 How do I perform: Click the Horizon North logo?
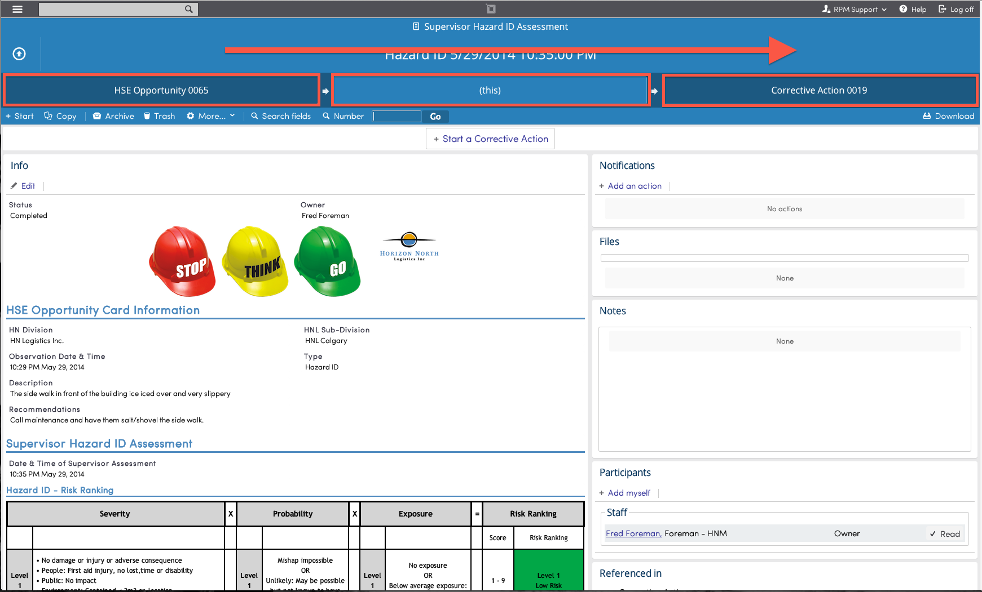pyautogui.click(x=409, y=247)
